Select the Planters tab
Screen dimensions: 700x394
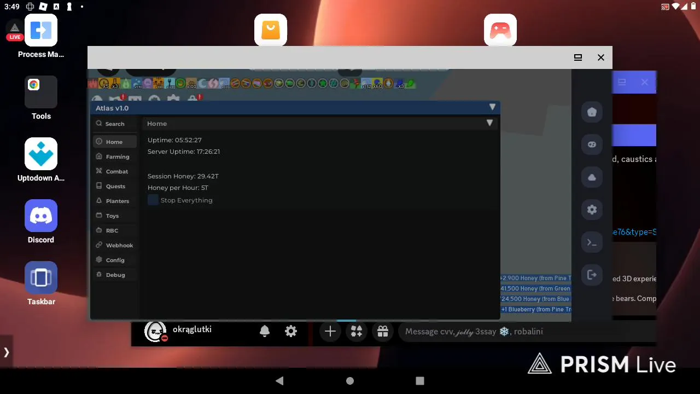tap(114, 201)
